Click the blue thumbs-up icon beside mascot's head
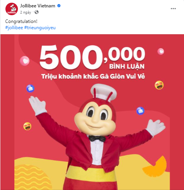 point(140,111)
